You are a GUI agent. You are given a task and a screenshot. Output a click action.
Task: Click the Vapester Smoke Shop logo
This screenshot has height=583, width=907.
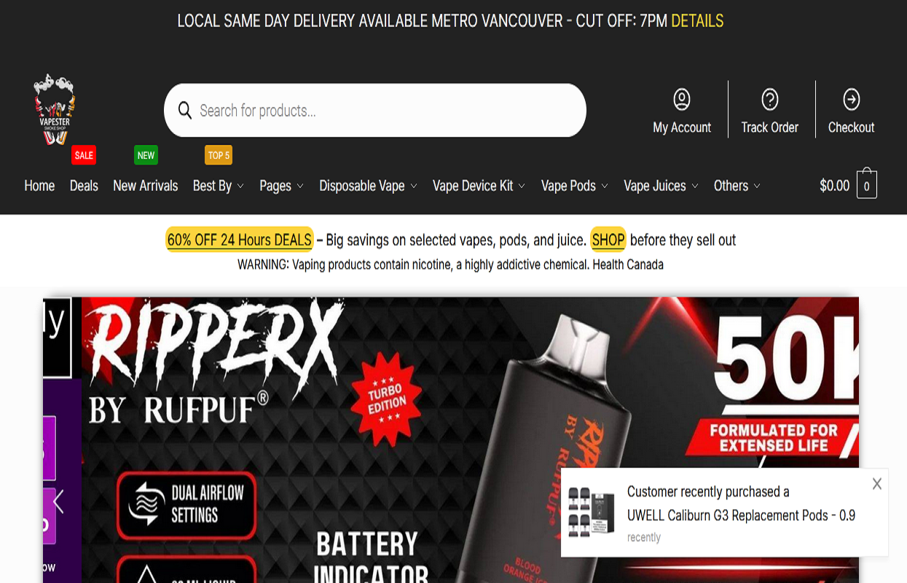[x=55, y=109]
